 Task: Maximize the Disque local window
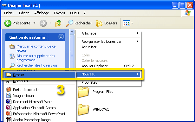pos(182,5)
